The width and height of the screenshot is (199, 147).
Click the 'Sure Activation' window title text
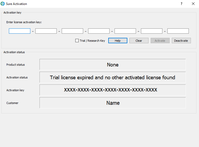[x=16, y=4]
